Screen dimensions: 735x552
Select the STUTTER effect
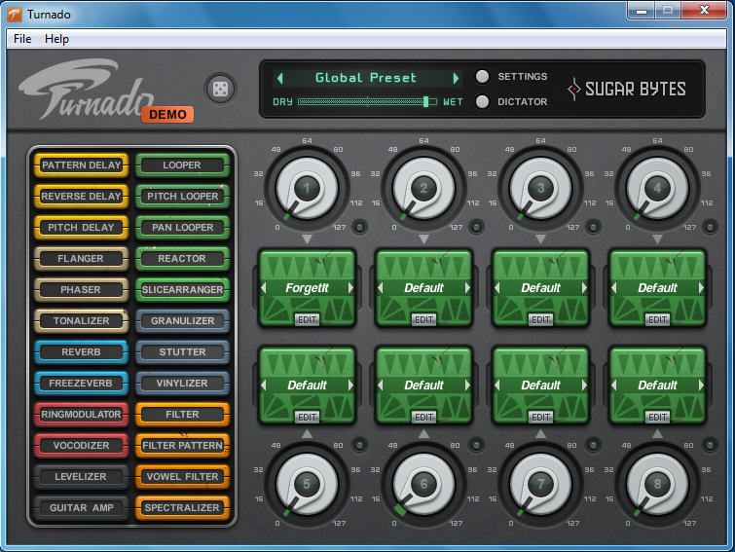pos(182,351)
